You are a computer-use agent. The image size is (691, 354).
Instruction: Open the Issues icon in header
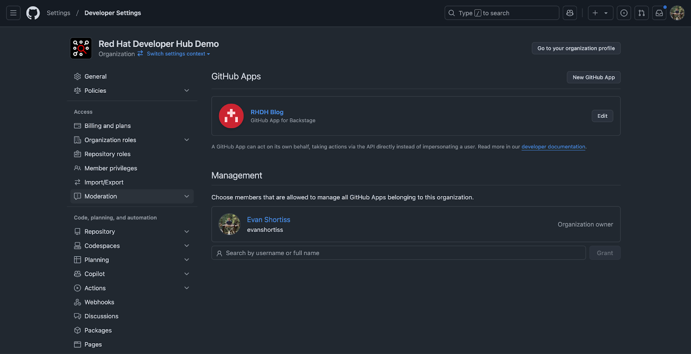(x=624, y=13)
